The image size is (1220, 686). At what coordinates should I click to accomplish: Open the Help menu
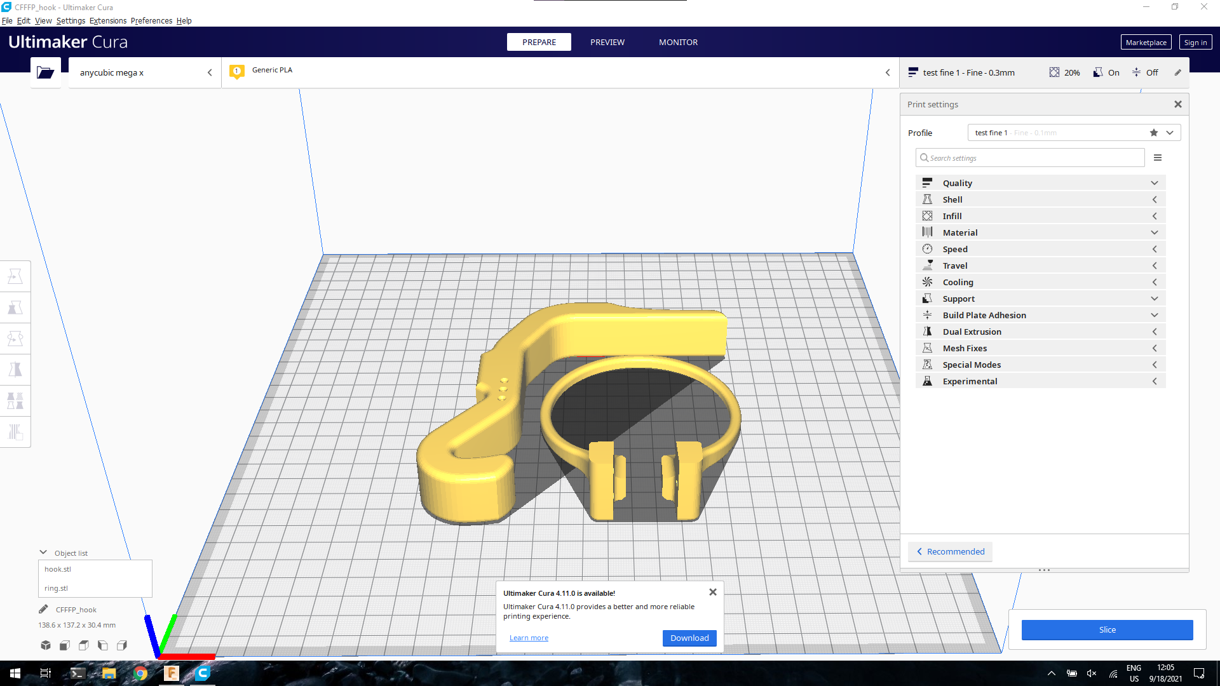[184, 20]
